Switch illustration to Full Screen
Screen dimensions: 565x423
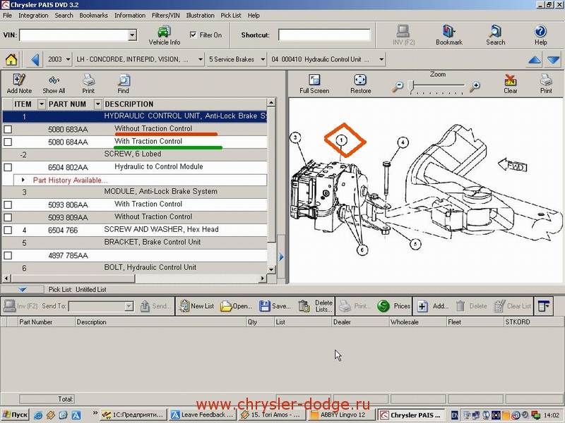[x=314, y=84]
